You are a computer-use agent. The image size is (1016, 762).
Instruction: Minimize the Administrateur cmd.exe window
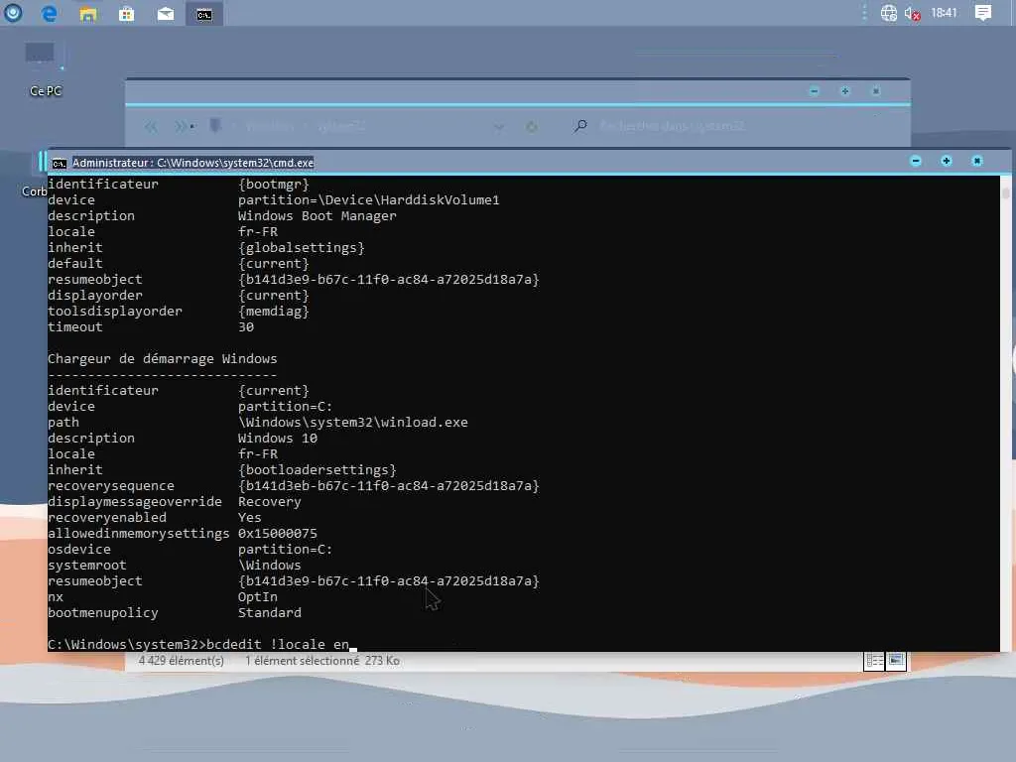coord(916,161)
